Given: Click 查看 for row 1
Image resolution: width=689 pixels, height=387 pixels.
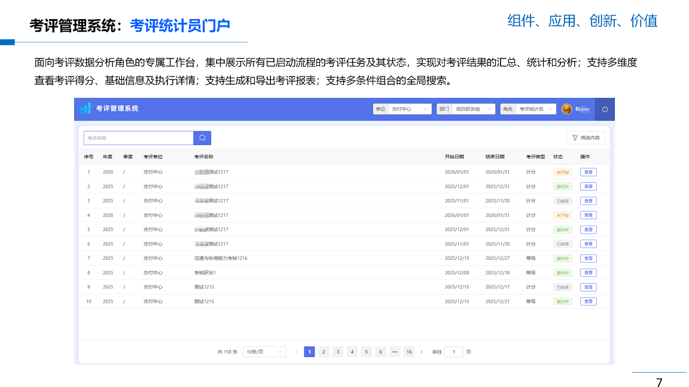Looking at the screenshot, I should pos(588,172).
